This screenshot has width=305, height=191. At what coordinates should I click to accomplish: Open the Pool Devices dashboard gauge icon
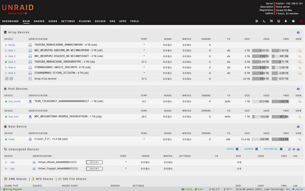pyautogui.click(x=298, y=89)
